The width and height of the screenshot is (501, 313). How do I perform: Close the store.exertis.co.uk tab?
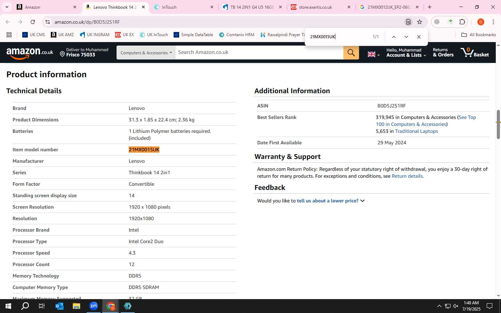[349, 7]
